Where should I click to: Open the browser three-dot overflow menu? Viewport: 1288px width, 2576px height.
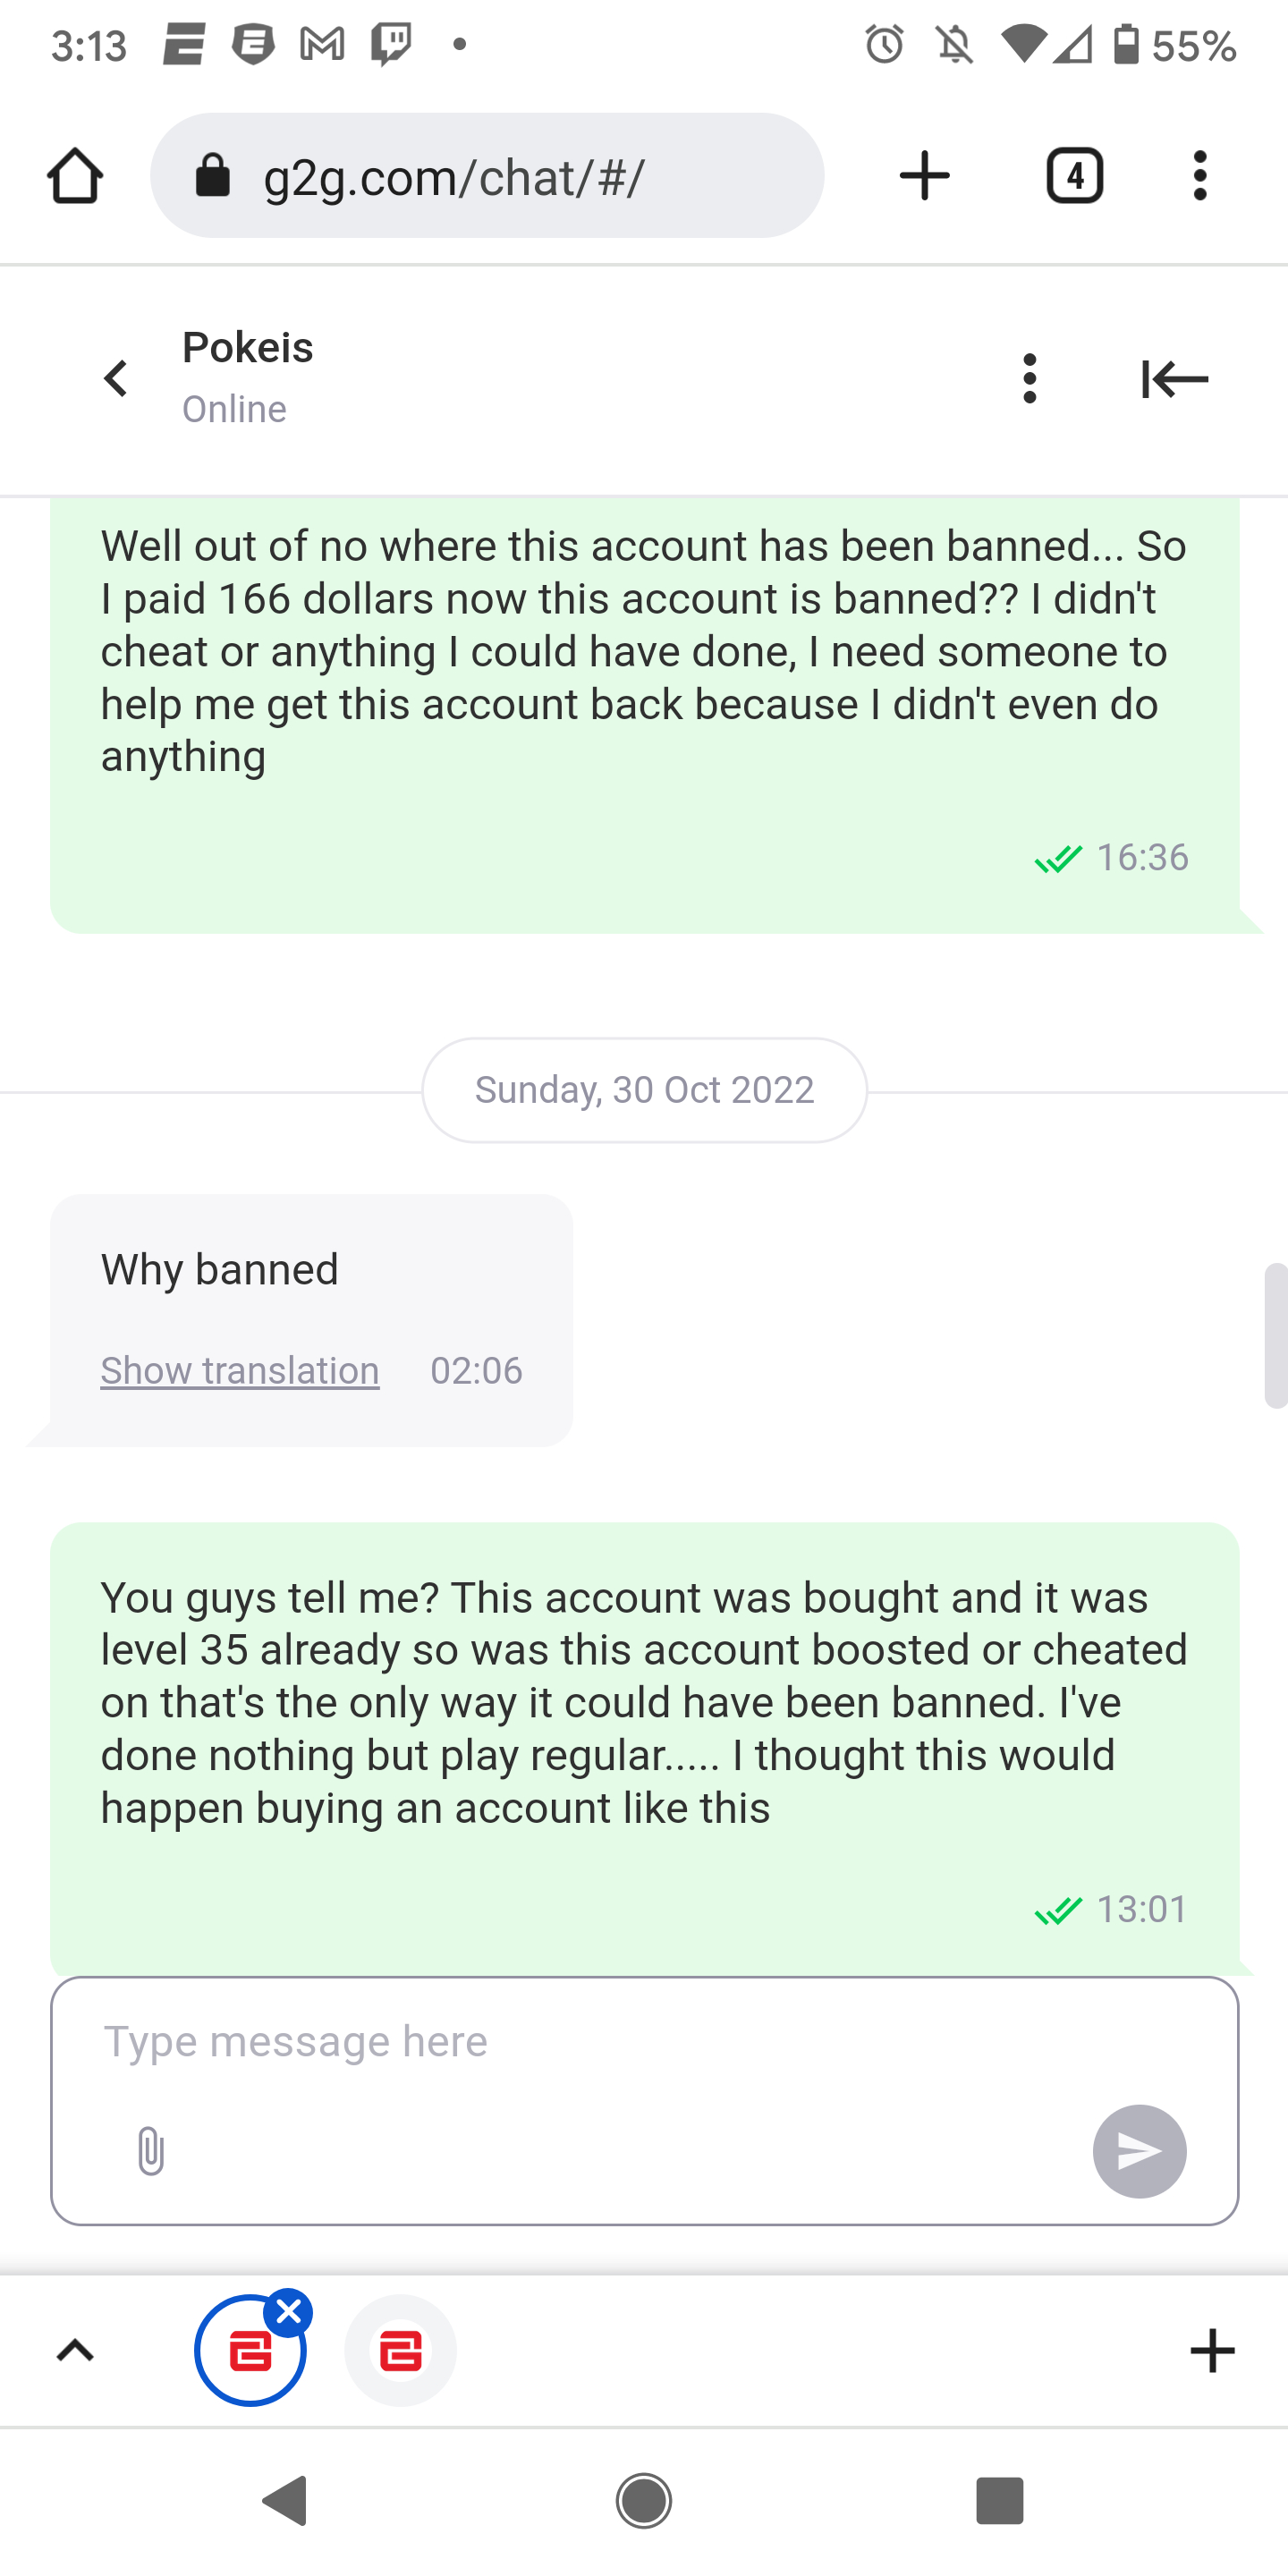pos(1200,176)
